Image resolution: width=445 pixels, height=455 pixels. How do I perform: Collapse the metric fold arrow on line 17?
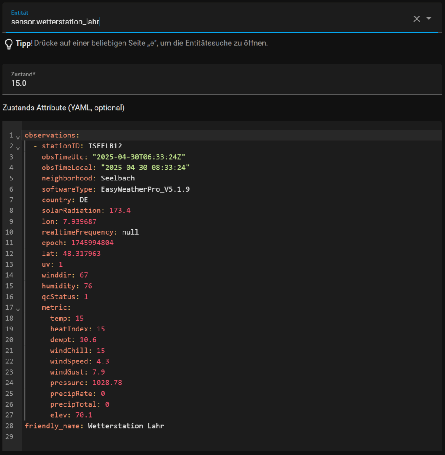tap(18, 310)
